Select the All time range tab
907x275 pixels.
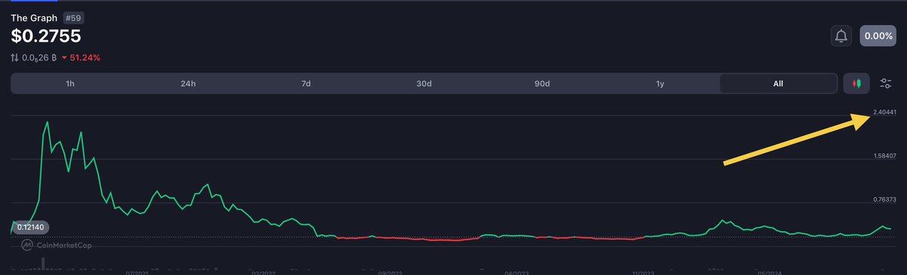[778, 84]
